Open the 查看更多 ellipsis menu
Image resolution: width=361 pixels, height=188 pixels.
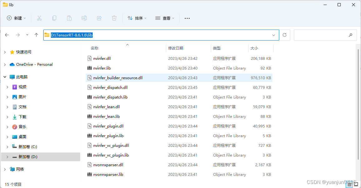coord(187,18)
